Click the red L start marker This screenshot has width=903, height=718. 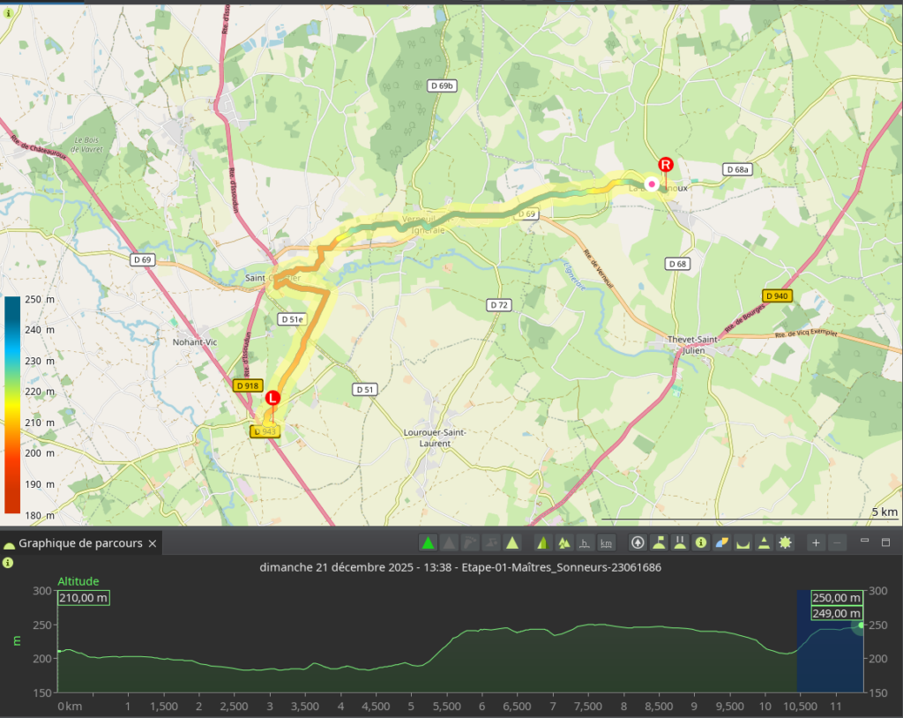click(272, 398)
